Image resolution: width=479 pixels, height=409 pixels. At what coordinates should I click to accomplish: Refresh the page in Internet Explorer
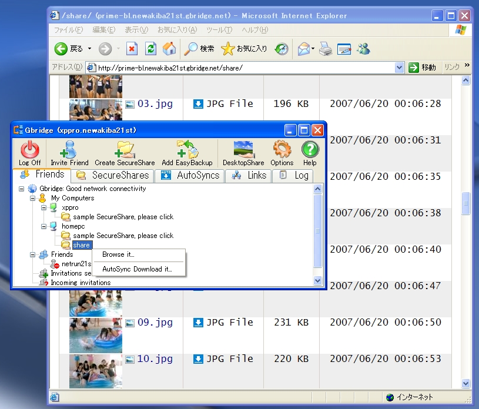(150, 49)
